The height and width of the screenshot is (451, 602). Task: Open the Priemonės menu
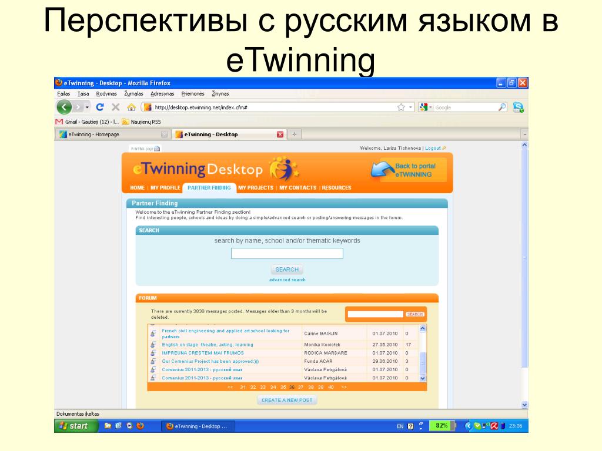193,93
